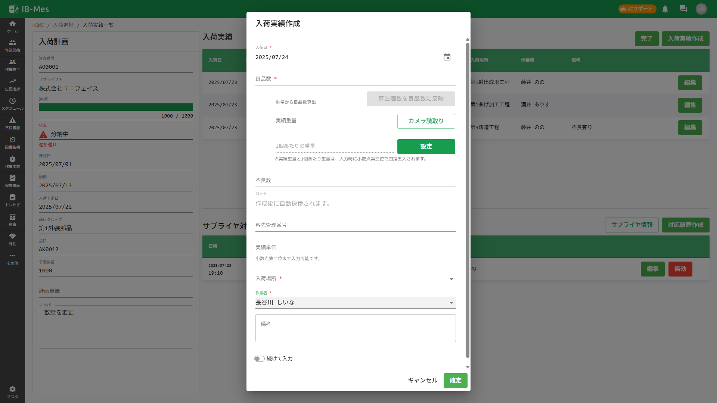Click inside the 備考 text area

[355, 328]
